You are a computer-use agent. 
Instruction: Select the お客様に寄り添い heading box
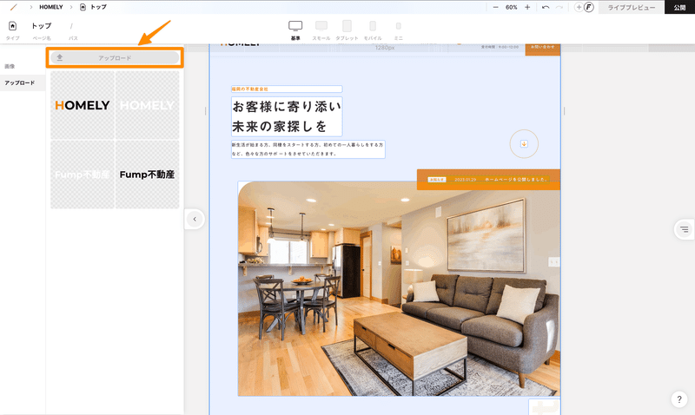[x=287, y=116]
